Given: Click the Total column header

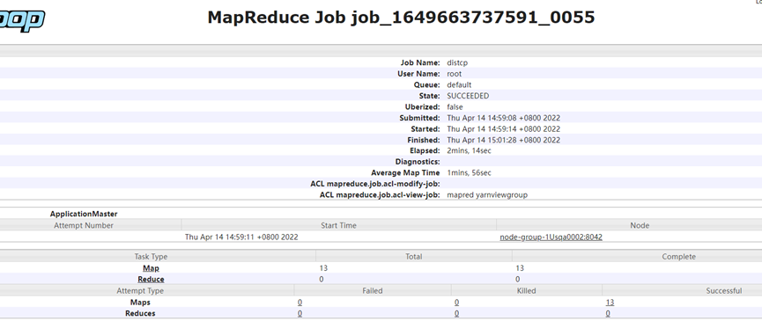Looking at the screenshot, I should pos(413,257).
